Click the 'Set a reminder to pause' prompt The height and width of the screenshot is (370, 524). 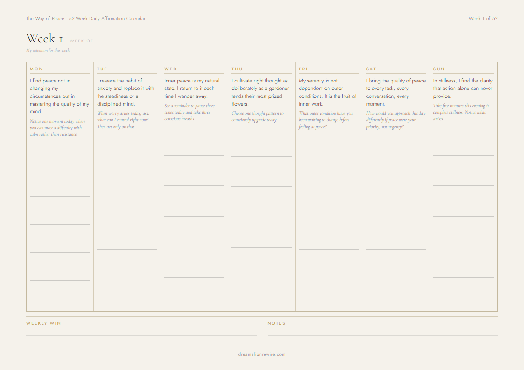189,112
